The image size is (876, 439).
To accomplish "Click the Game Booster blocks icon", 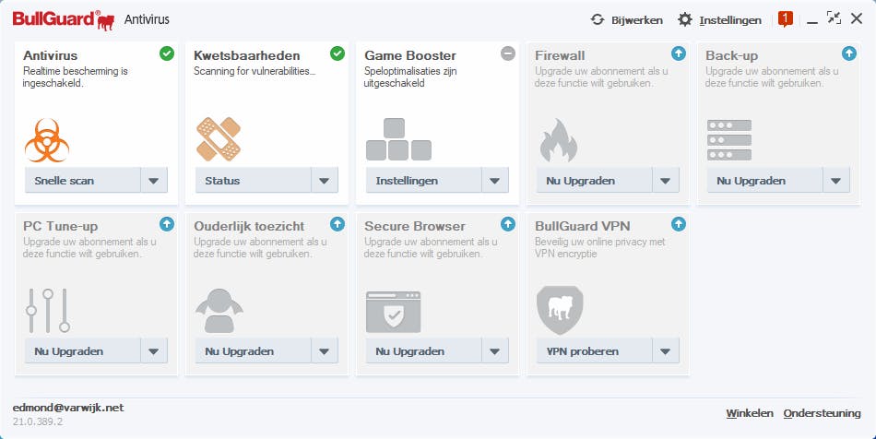I will point(398,140).
